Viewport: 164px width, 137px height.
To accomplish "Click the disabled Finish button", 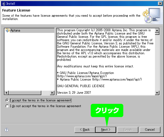I will (x=128, y=130).
